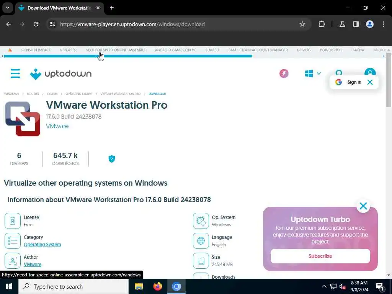Open Uptodown Turbo lightning icon
Image resolution: width=392 pixels, height=294 pixels.
coord(284,73)
